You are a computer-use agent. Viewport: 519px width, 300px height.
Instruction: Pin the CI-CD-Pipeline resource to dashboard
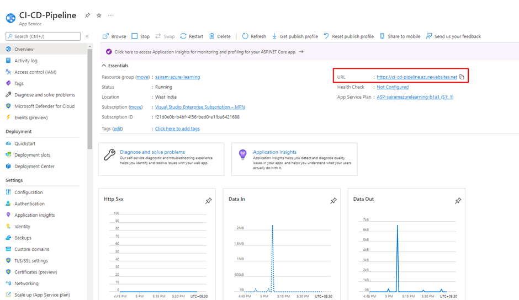tap(87, 15)
